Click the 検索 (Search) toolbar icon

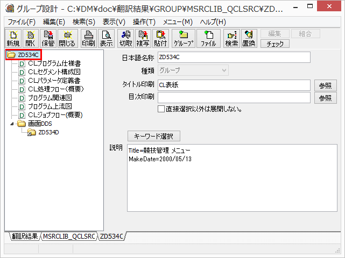[x=231, y=39]
